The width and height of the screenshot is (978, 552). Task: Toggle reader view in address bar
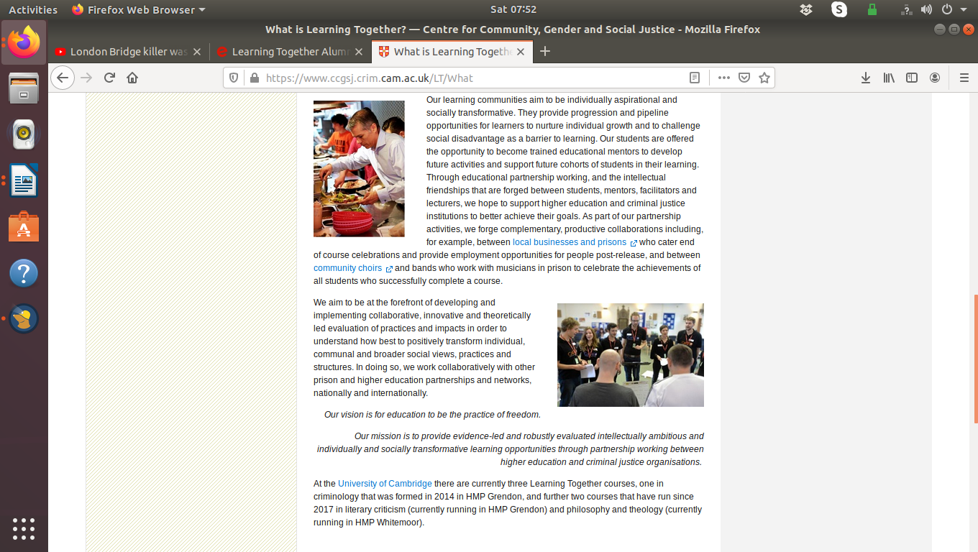pyautogui.click(x=694, y=78)
